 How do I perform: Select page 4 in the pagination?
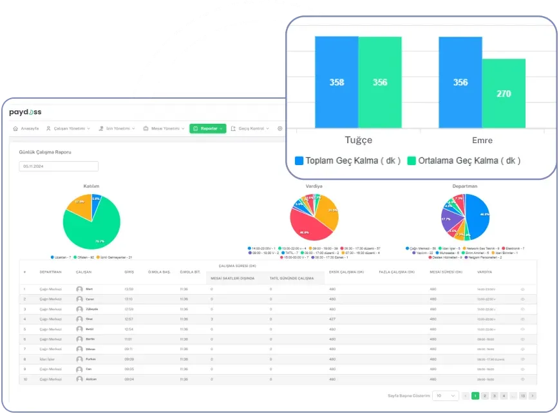click(504, 396)
